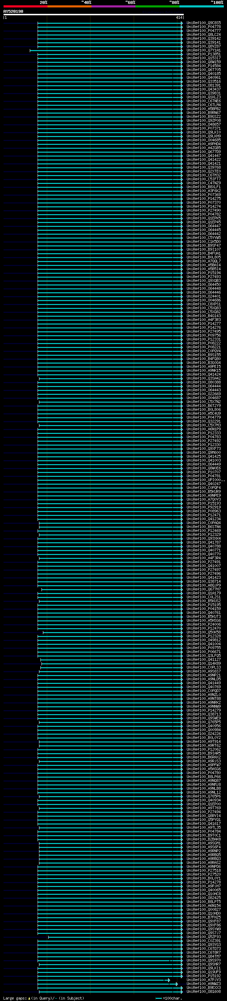Select the UniRef100_Q43437 label

point(203,89)
